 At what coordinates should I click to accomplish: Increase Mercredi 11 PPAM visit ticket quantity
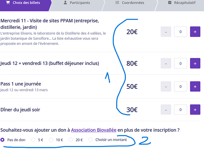[195, 32]
